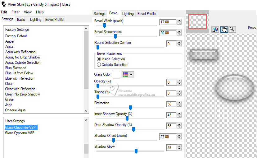Click the Glass Color swatch
The height and width of the screenshot is (158, 257).
116,75
